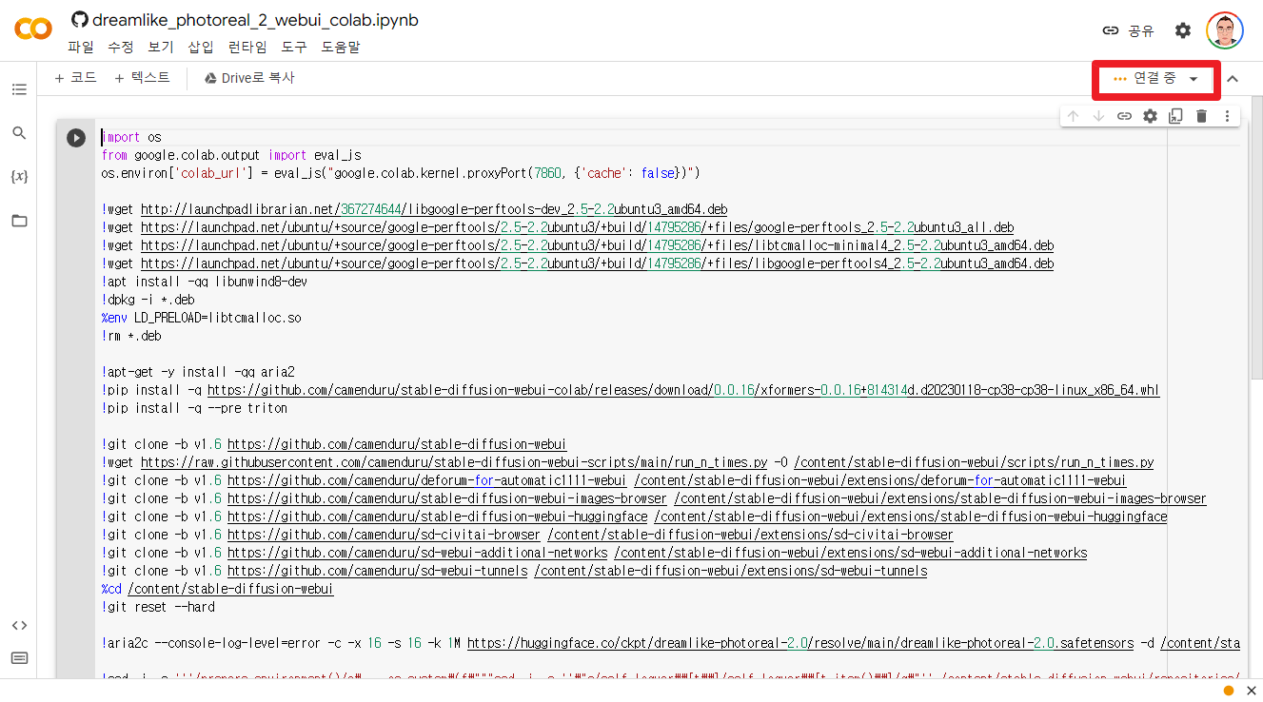Click the '!pip install -q --pre triton' line

pos(194,408)
